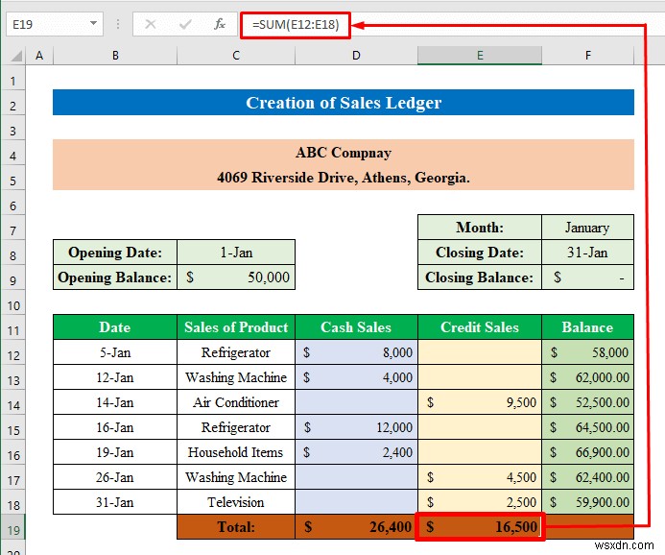Click the 'Opening Date:' label cell
Viewport: 665px width, 555px height.
[x=115, y=253]
